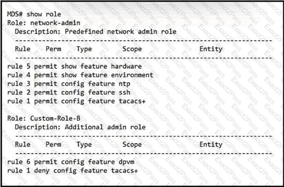Image resolution: width=284 pixels, height=187 pixels.
Task: Select the 'Role: network-admin' heading text
Action: click(44, 23)
